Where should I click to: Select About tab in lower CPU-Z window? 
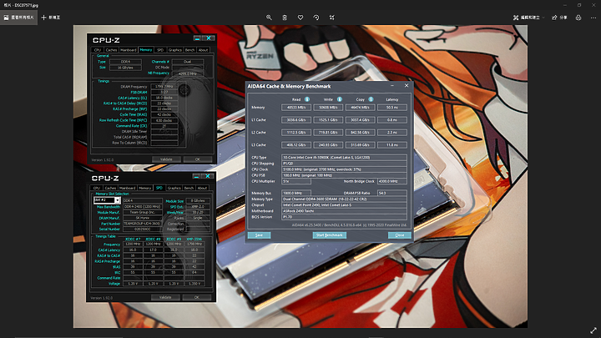pyautogui.click(x=202, y=188)
